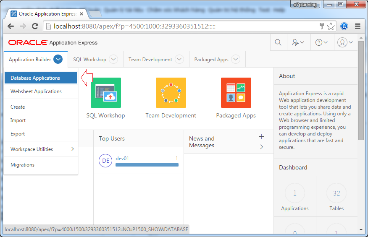This screenshot has height=237, width=368.
Task: Select Websheet Applications menu entry
Action: point(41,91)
